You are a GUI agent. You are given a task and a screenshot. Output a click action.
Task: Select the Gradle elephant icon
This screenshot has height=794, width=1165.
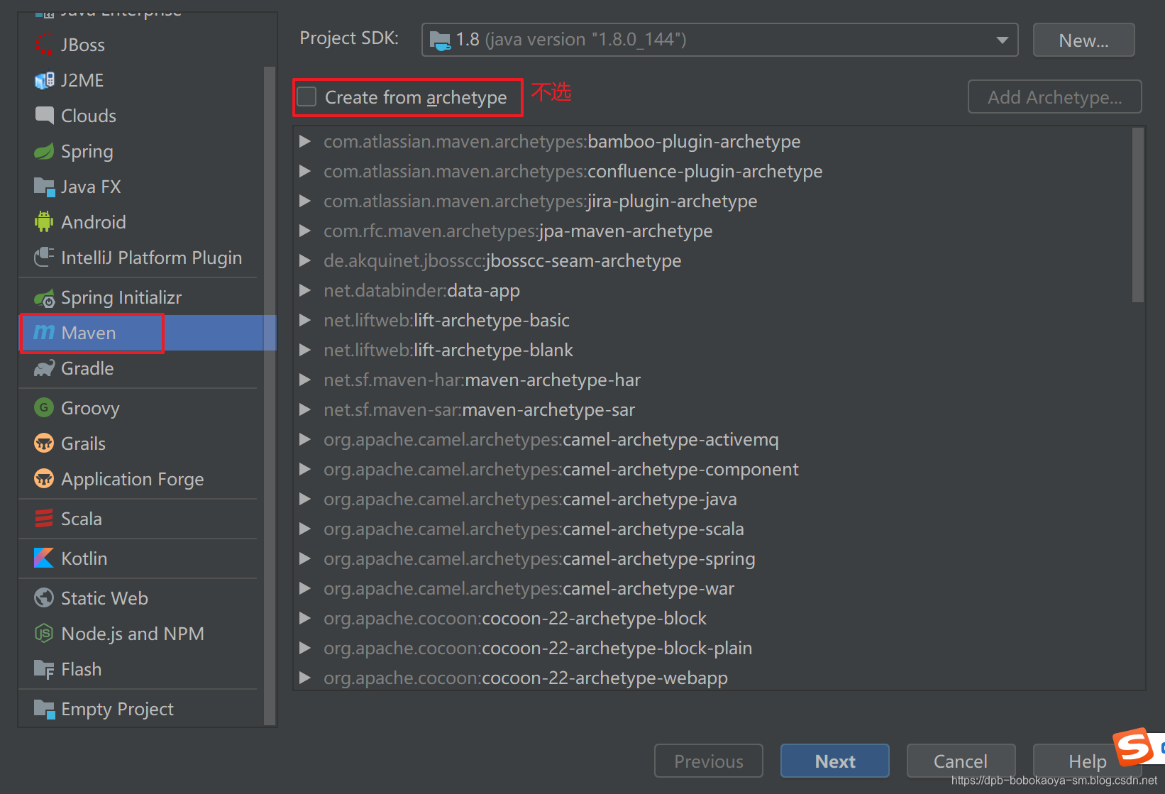tap(44, 368)
